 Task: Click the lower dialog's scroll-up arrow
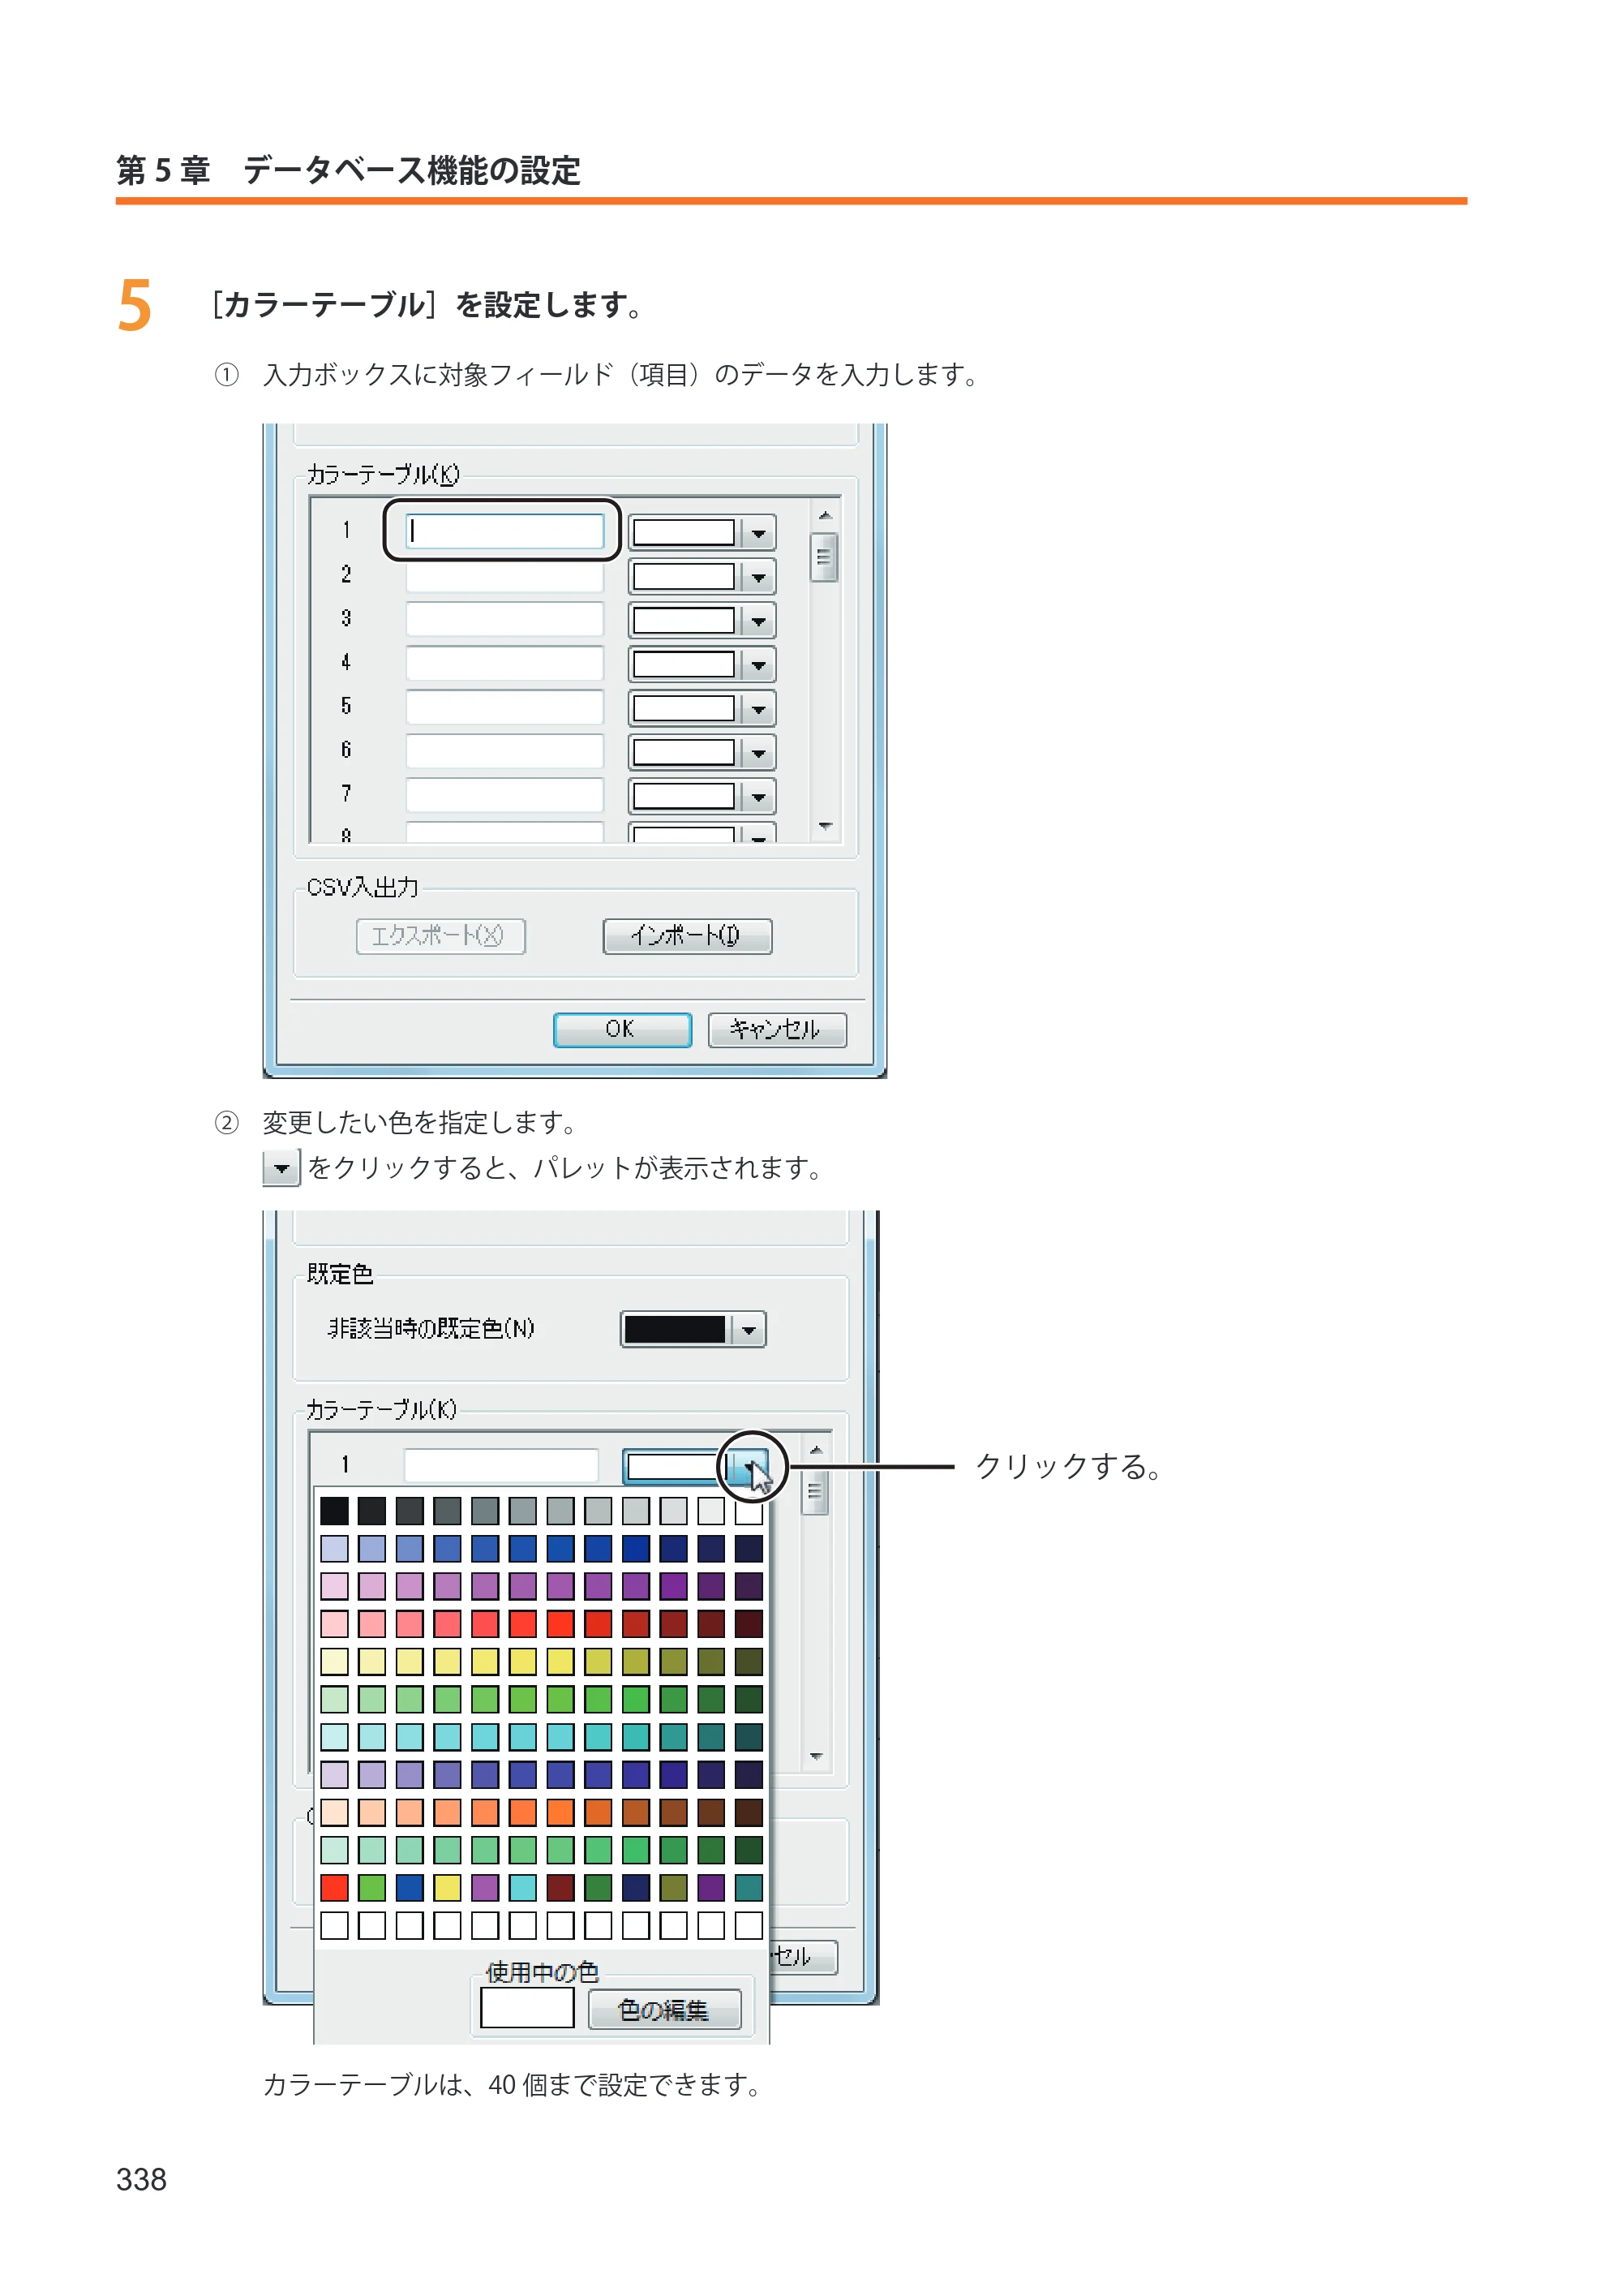pos(817,1450)
